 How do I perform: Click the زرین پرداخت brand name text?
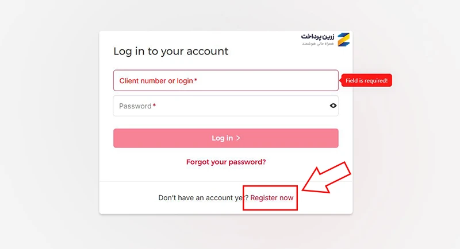(x=318, y=36)
